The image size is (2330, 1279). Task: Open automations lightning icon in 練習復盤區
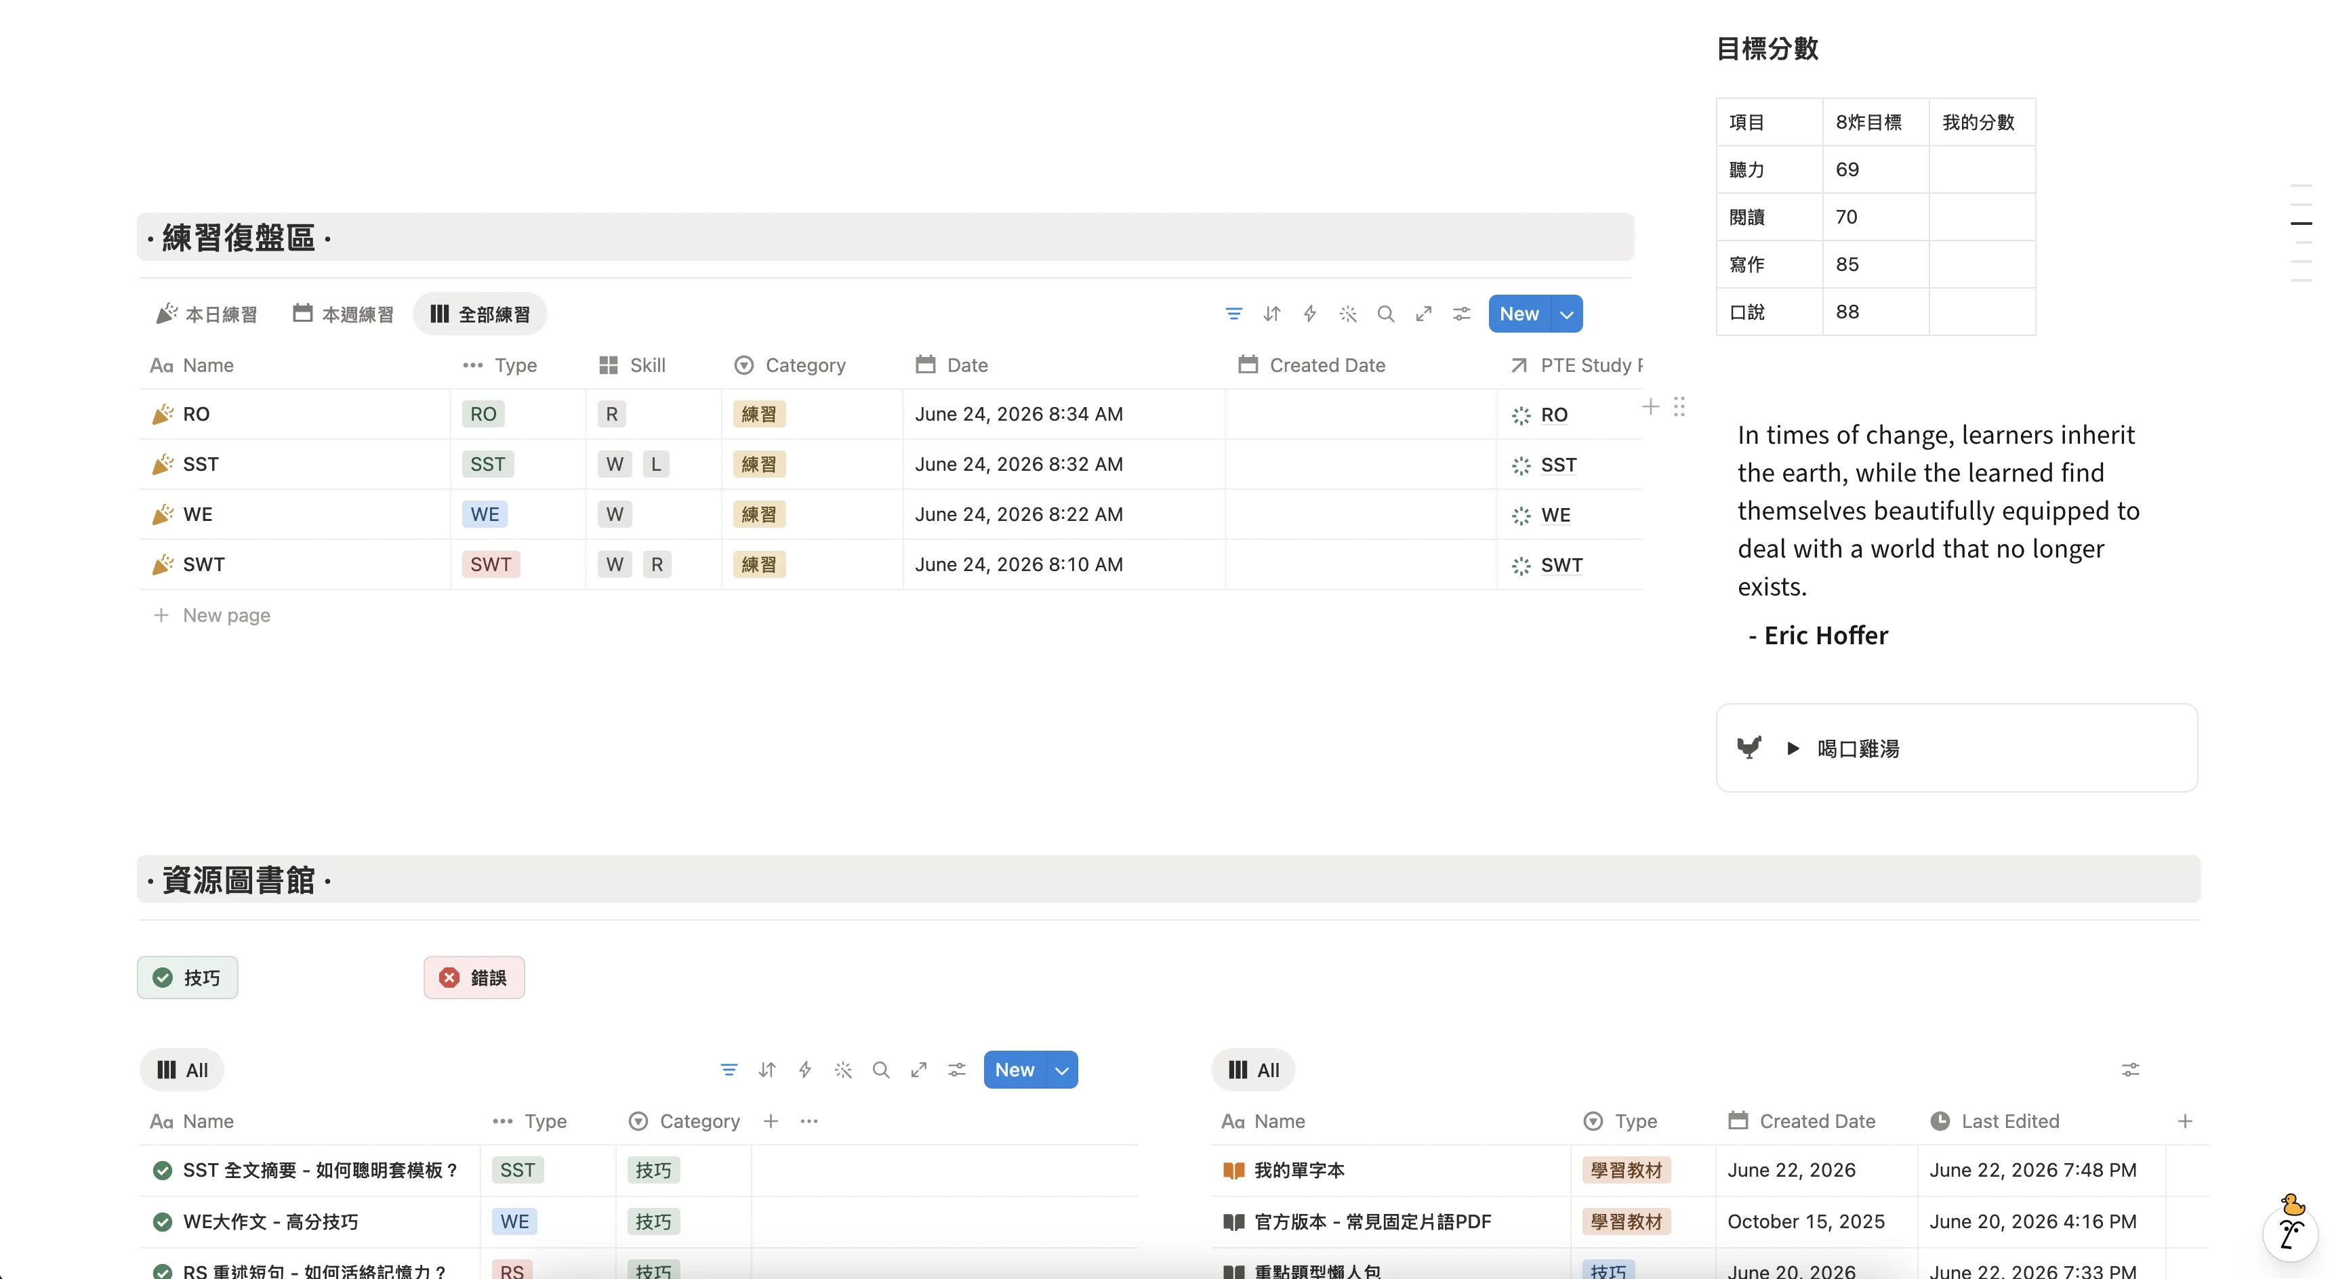pyautogui.click(x=1310, y=314)
